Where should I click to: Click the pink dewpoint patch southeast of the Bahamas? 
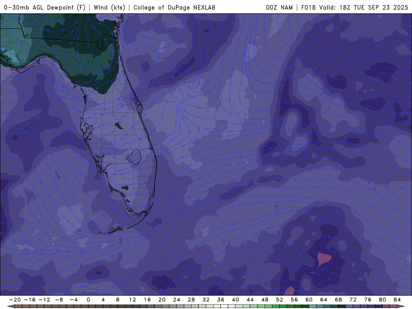pos(324,259)
